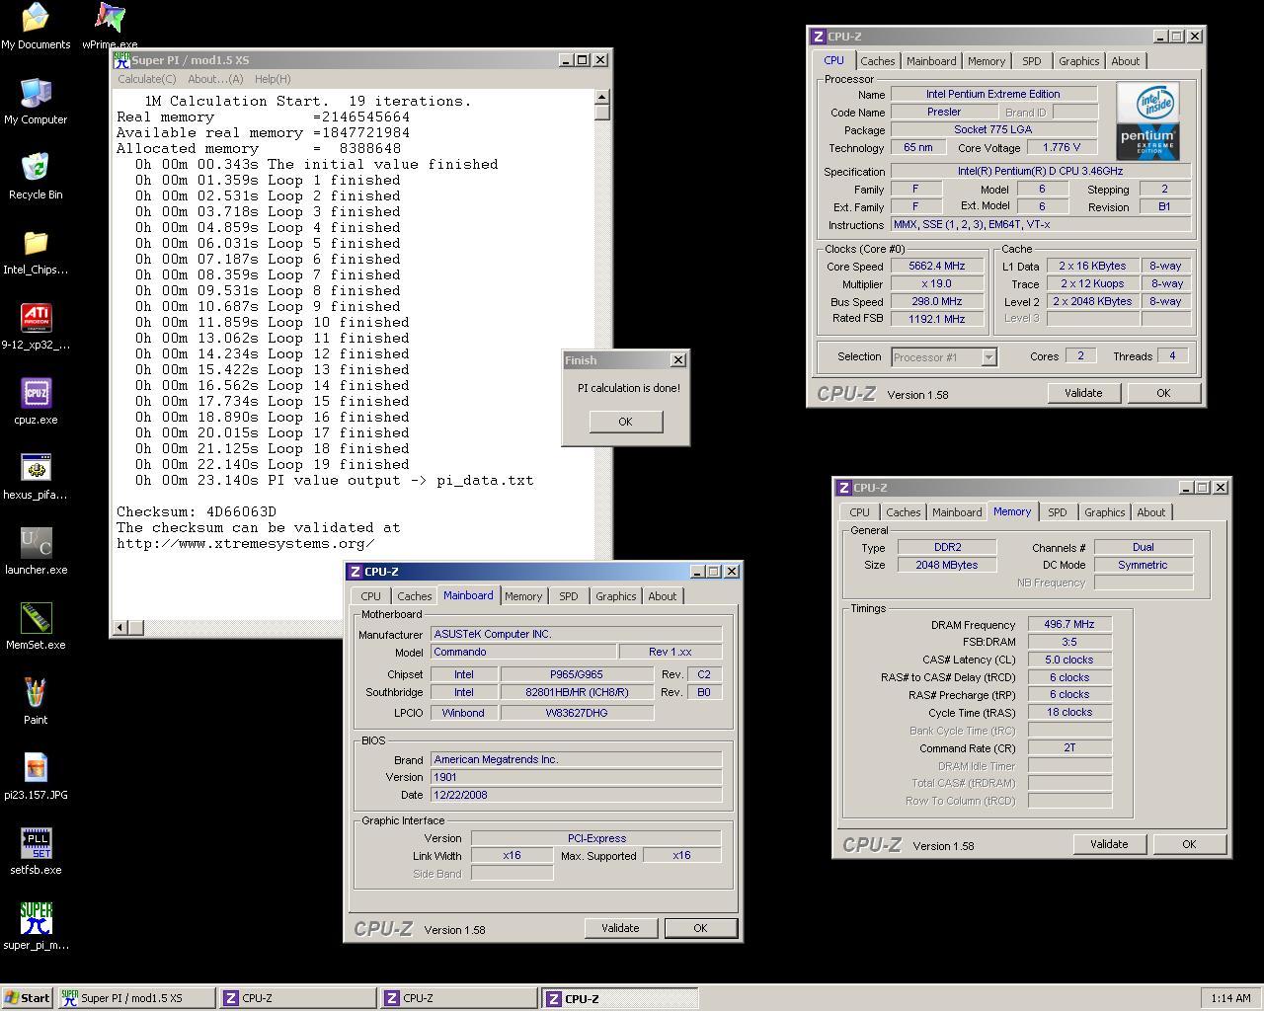
Task: Open Mainboard tab in top-right CPU-Z window
Action: pos(931,61)
